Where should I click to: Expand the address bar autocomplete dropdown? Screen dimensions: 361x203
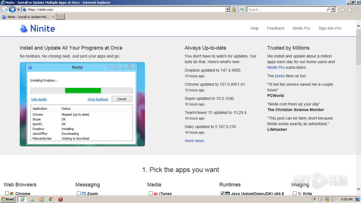pos(228,10)
